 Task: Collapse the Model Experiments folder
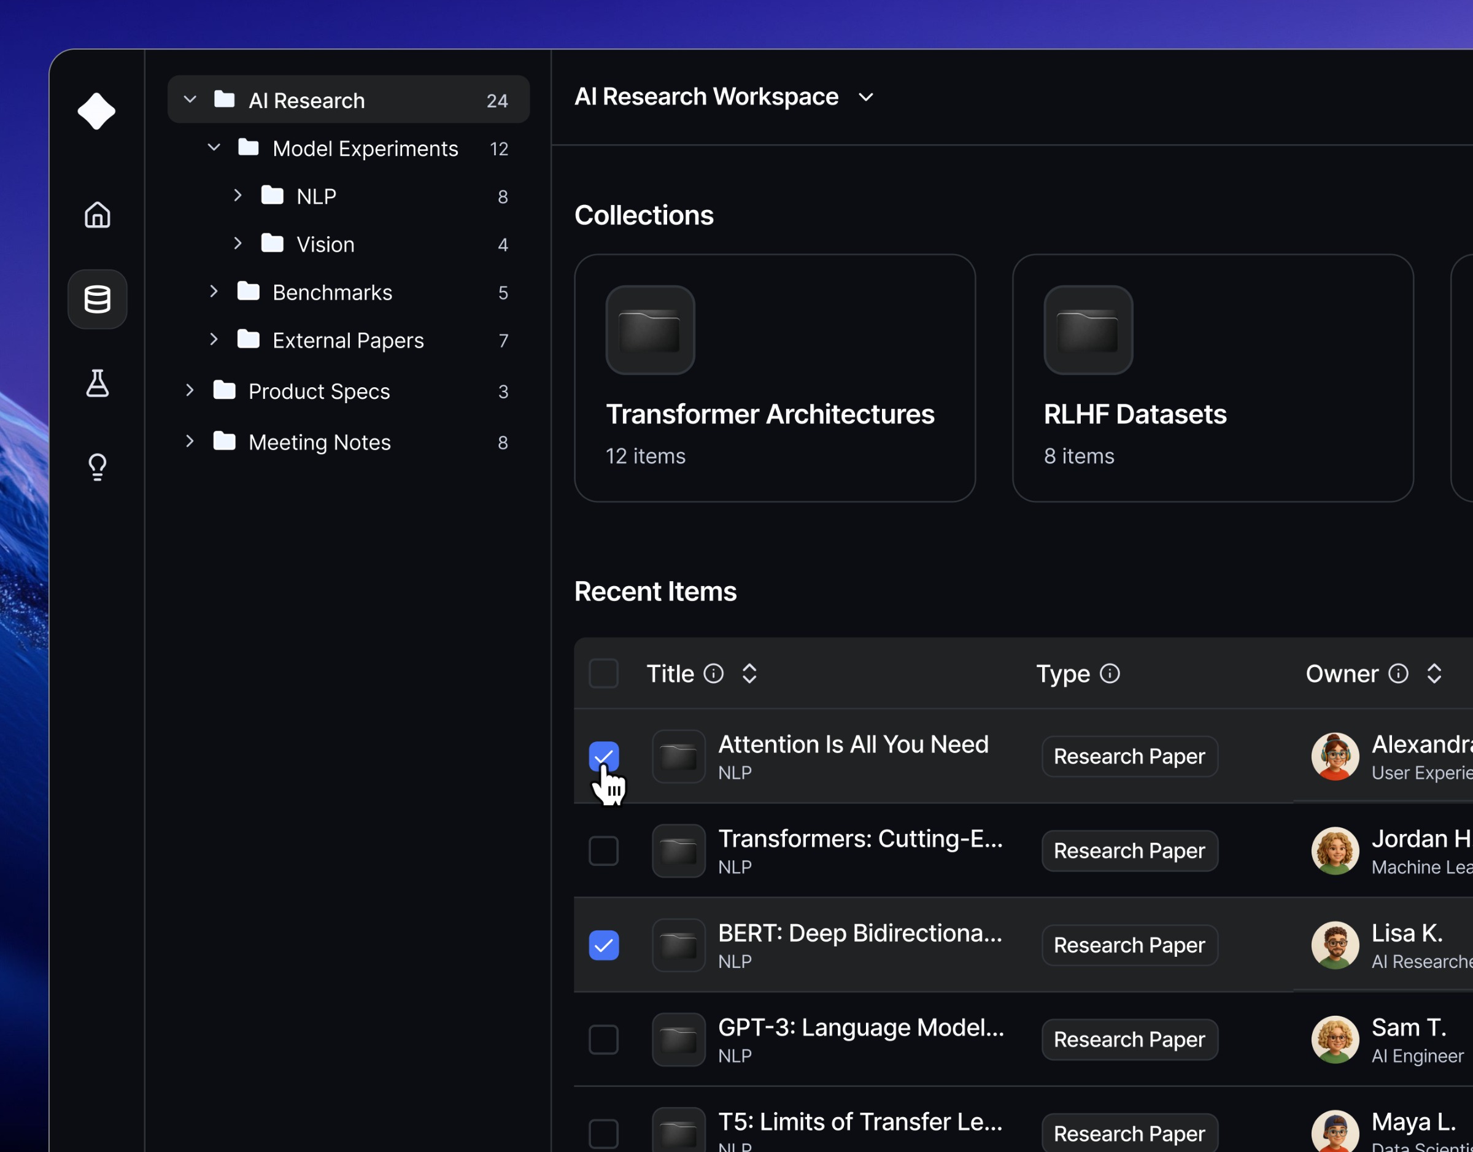(214, 148)
